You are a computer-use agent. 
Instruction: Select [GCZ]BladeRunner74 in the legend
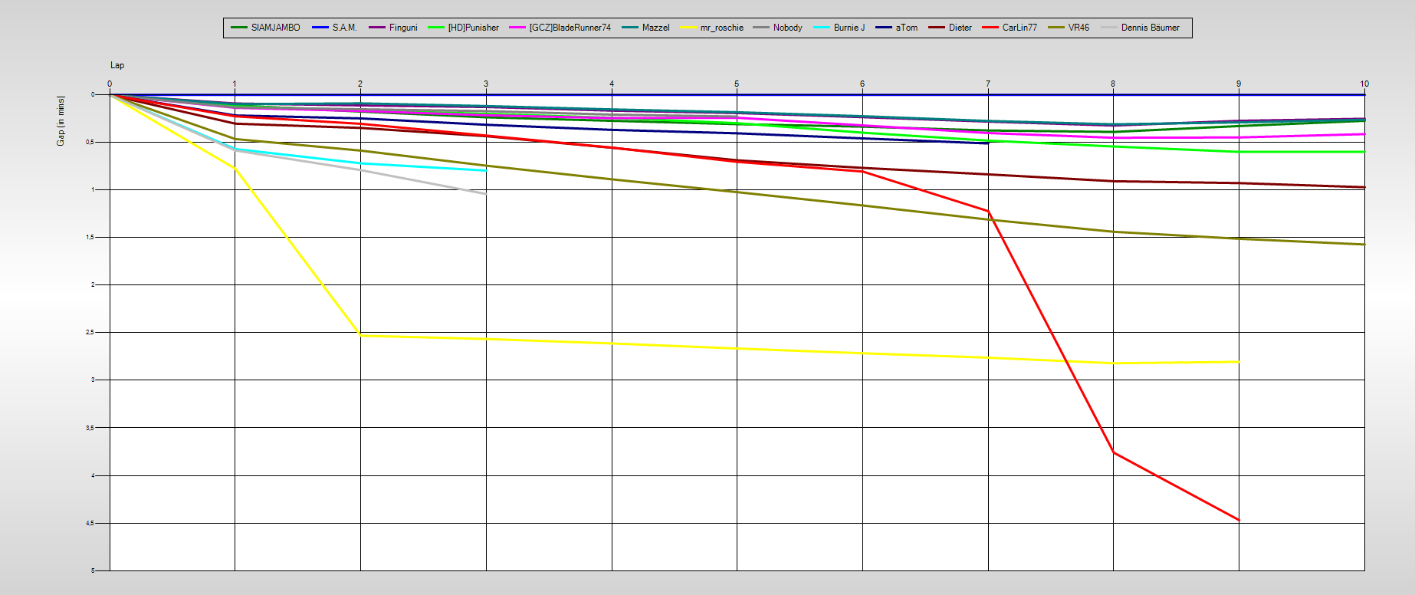(570, 28)
